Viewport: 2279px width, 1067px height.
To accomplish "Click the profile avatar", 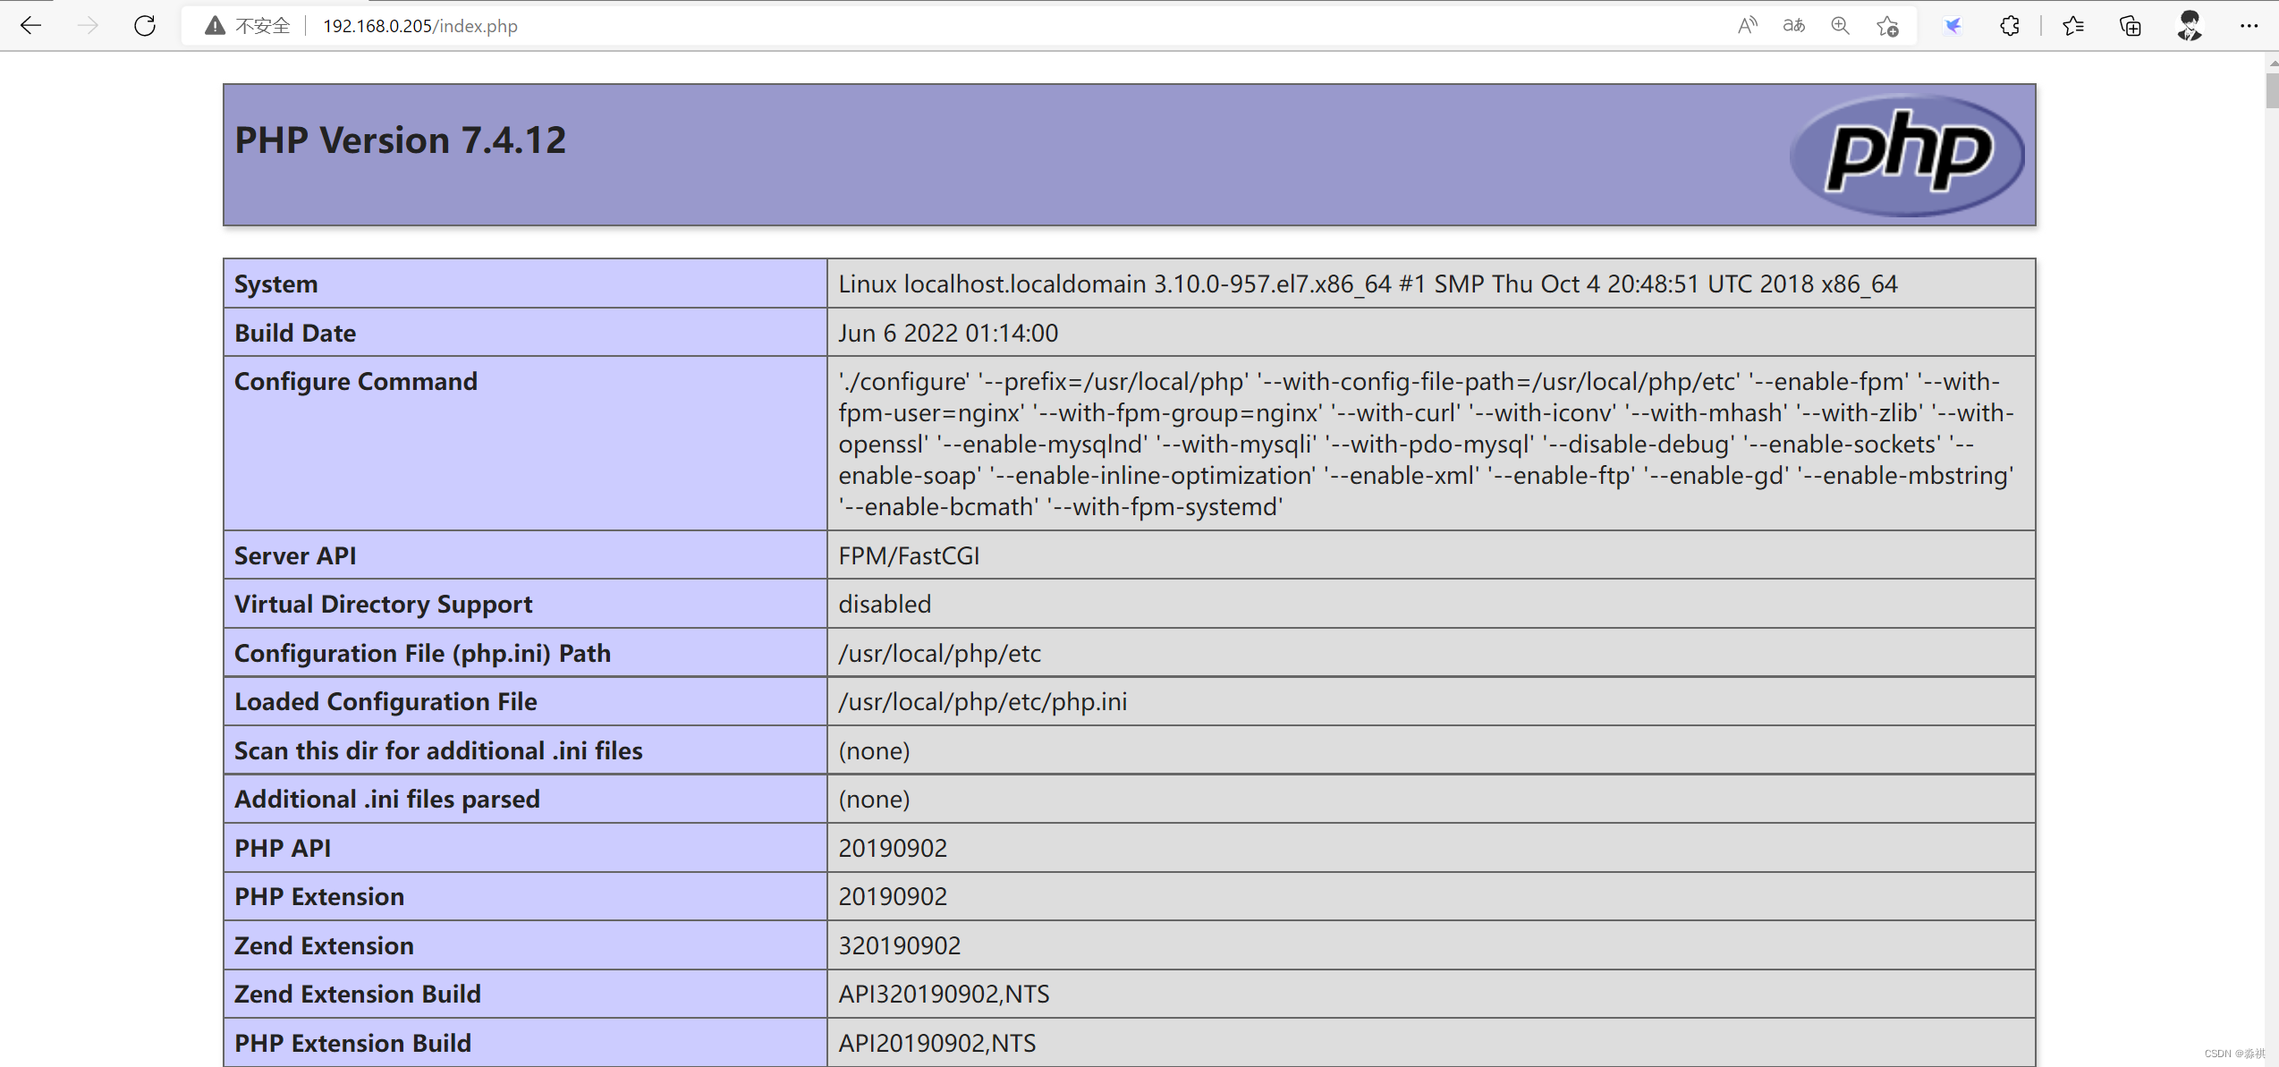I will click(x=2188, y=25).
